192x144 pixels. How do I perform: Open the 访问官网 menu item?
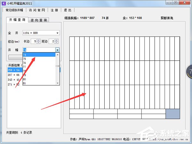[x=37, y=10]
